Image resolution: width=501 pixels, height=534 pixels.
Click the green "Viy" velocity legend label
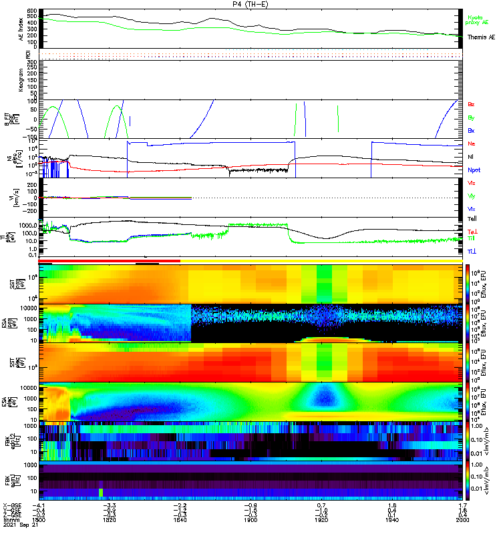(471, 196)
